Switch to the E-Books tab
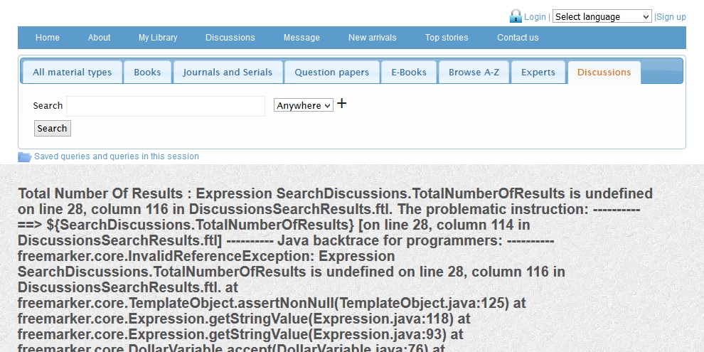The width and height of the screenshot is (704, 352). (409, 73)
